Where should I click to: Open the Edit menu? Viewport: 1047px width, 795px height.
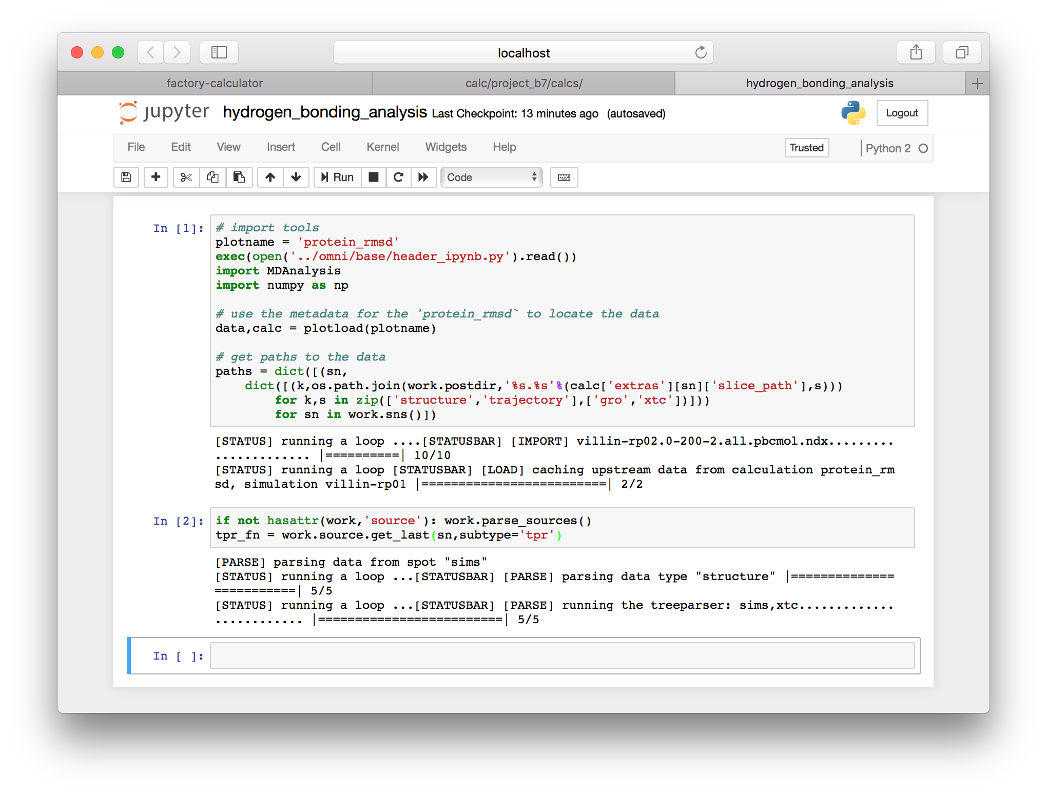[x=181, y=147]
